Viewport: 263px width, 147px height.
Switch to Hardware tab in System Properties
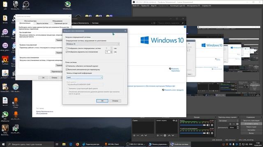click(x=57, y=21)
